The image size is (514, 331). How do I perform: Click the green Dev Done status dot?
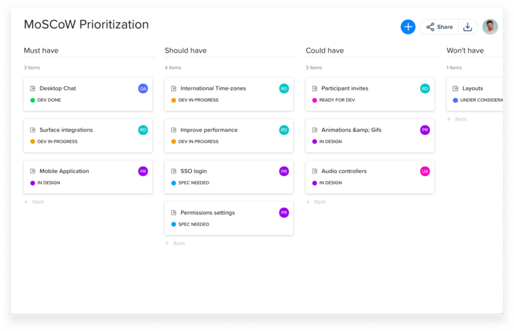33,100
